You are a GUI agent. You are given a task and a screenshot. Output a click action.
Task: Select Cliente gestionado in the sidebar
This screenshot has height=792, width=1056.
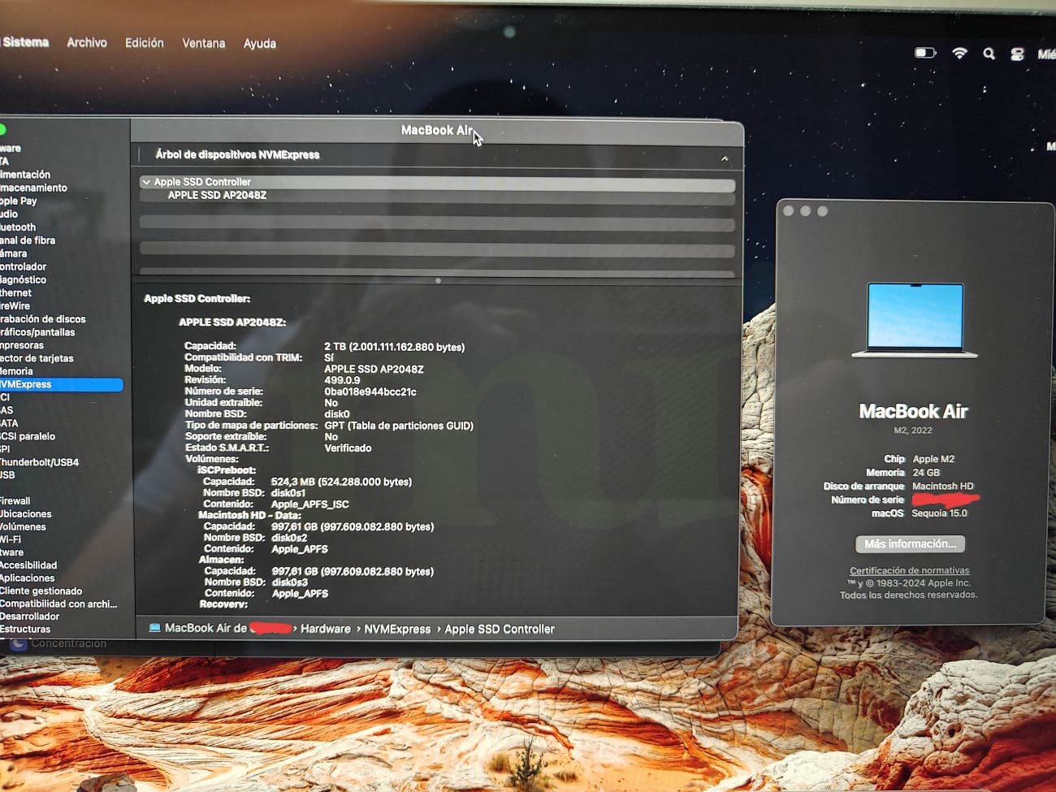pos(41,591)
